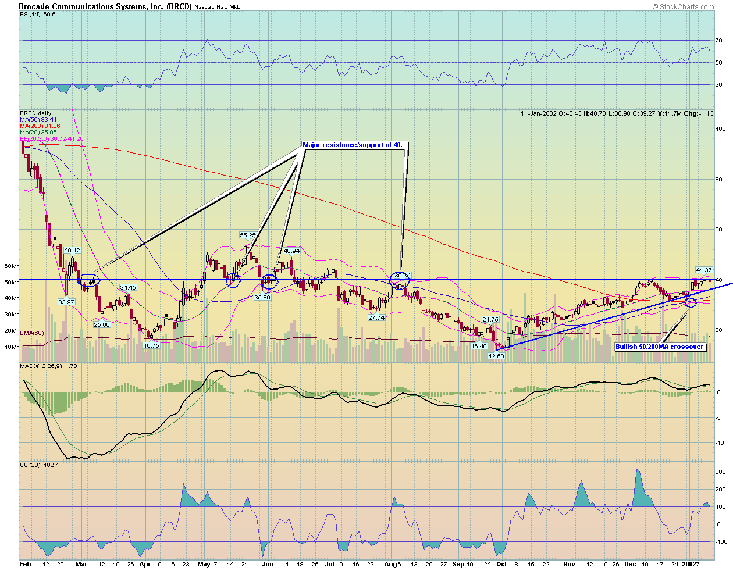
Task: Click the Dec label on the date axis
Action: click(x=631, y=564)
